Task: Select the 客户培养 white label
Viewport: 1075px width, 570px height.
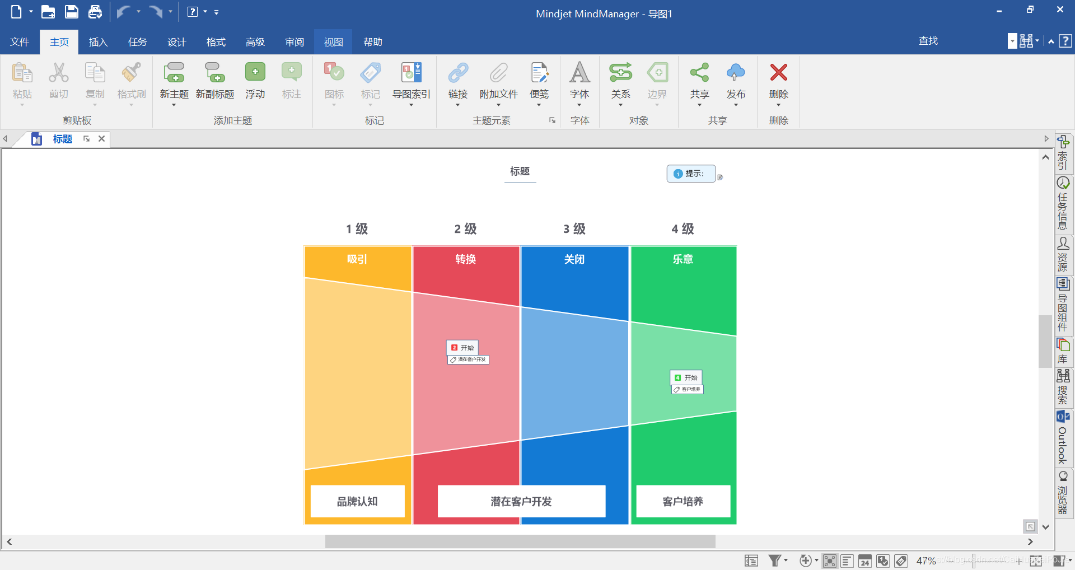Action: pyautogui.click(x=683, y=501)
